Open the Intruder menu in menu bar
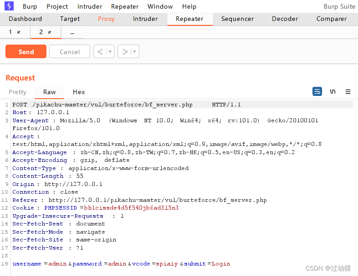This screenshot has height=276, width=358. [x=89, y=6]
